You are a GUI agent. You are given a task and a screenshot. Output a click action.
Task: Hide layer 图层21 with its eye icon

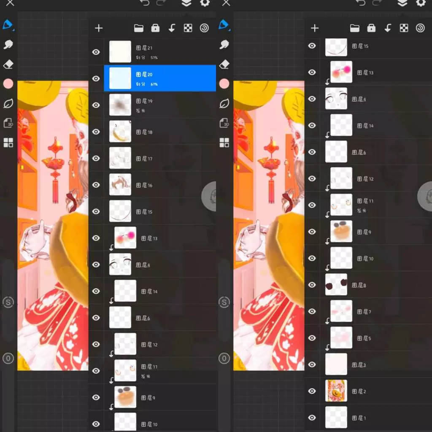96,52
